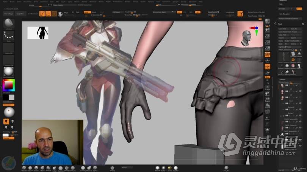Expand the Axis Rotation section
307x172 pixels.
pos(284,14)
